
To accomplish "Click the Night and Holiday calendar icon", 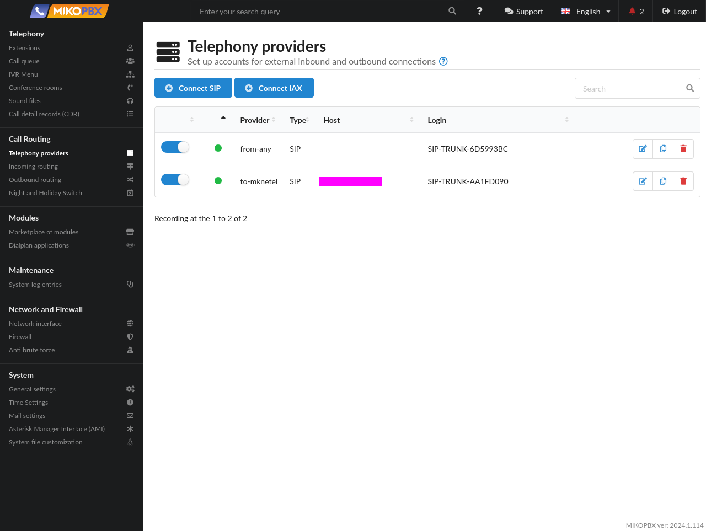I will (x=130, y=193).
